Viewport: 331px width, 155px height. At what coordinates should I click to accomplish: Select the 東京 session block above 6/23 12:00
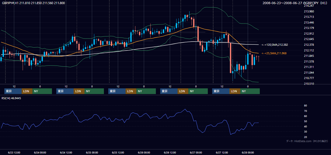coord(13,91)
